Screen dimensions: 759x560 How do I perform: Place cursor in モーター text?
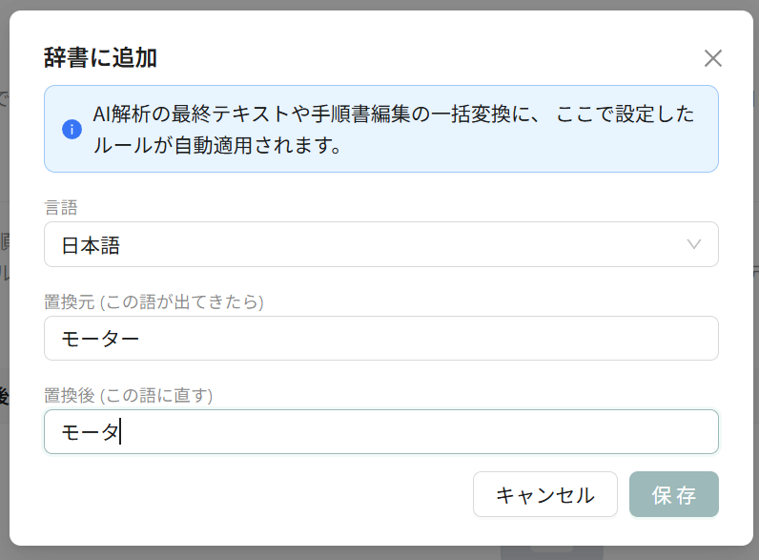pyautogui.click(x=100, y=338)
